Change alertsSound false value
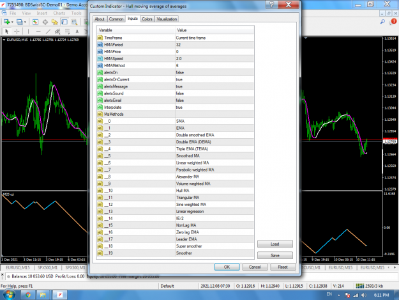 (215, 93)
